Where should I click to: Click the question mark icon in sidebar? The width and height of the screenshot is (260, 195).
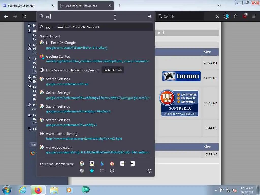(x=29, y=59)
